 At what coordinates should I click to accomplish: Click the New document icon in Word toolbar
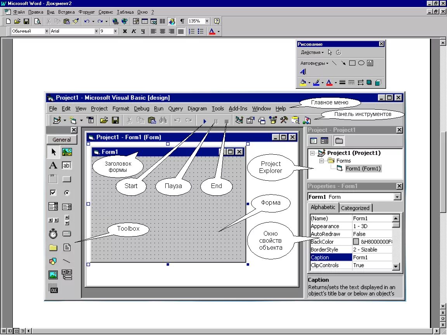[8, 21]
